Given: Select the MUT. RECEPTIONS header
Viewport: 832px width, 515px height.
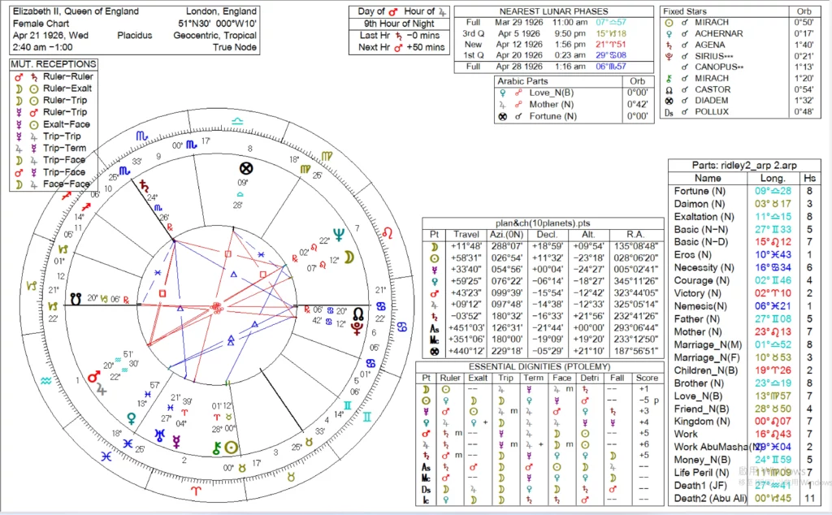Looking at the screenshot, I should pyautogui.click(x=54, y=64).
